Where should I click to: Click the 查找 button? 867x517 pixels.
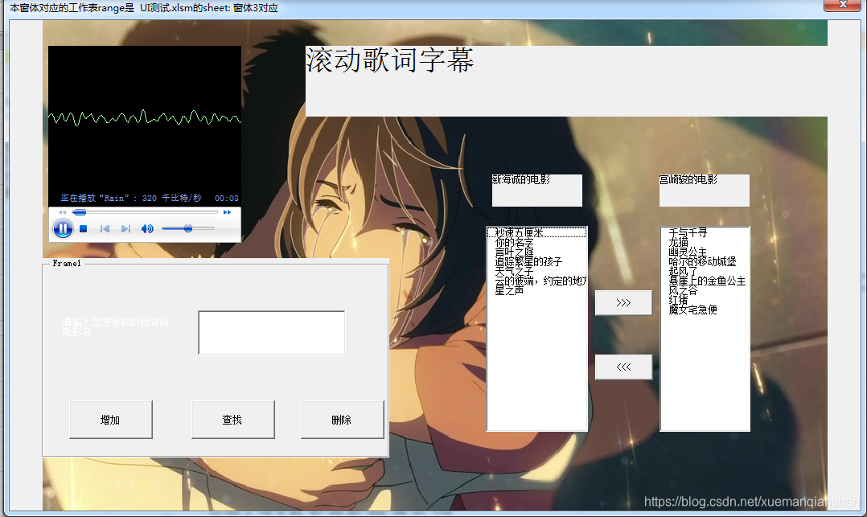point(232,420)
